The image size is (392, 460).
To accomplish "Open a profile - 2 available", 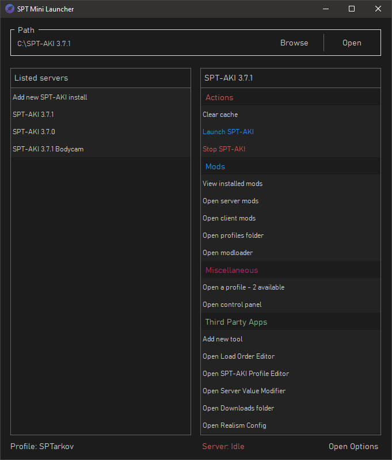I will point(291,287).
